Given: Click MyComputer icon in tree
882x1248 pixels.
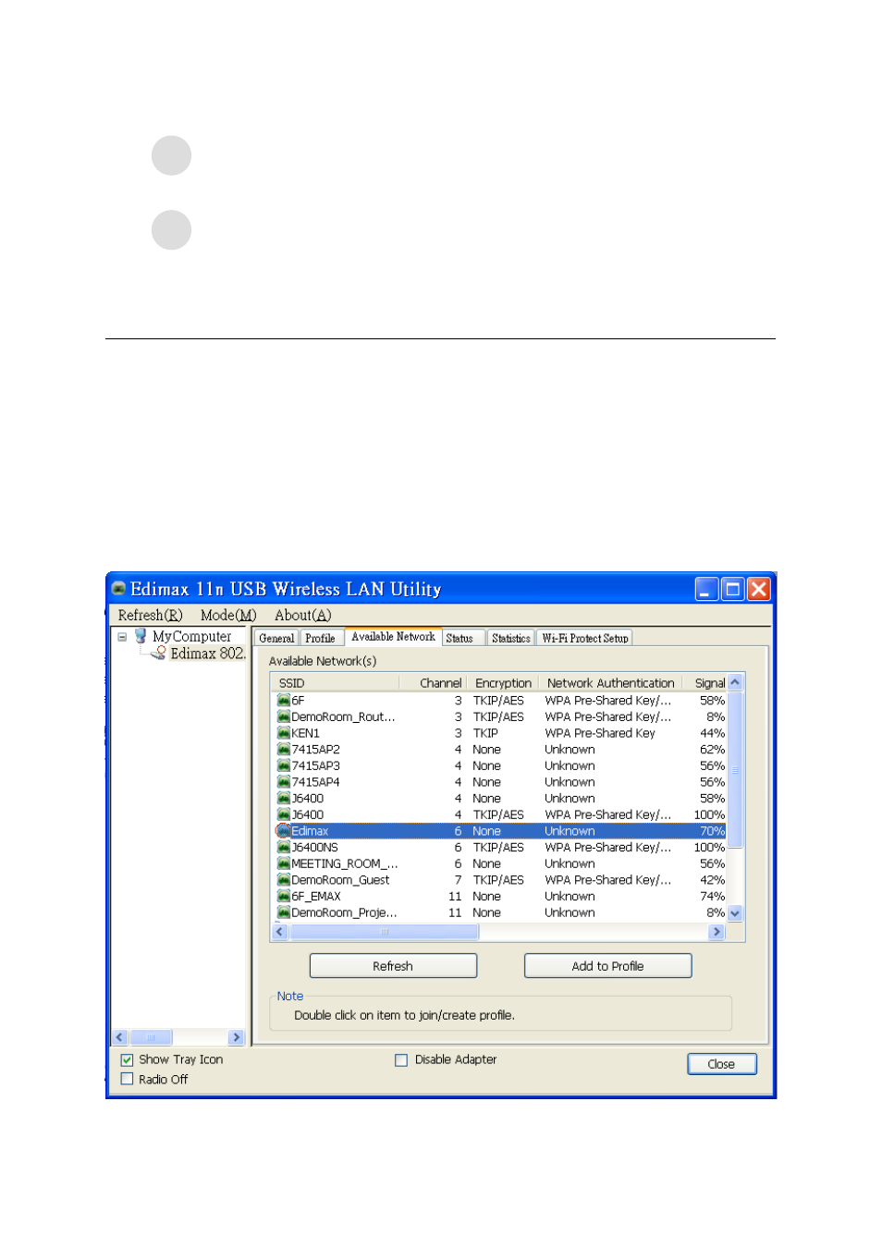Looking at the screenshot, I should pos(141,636).
